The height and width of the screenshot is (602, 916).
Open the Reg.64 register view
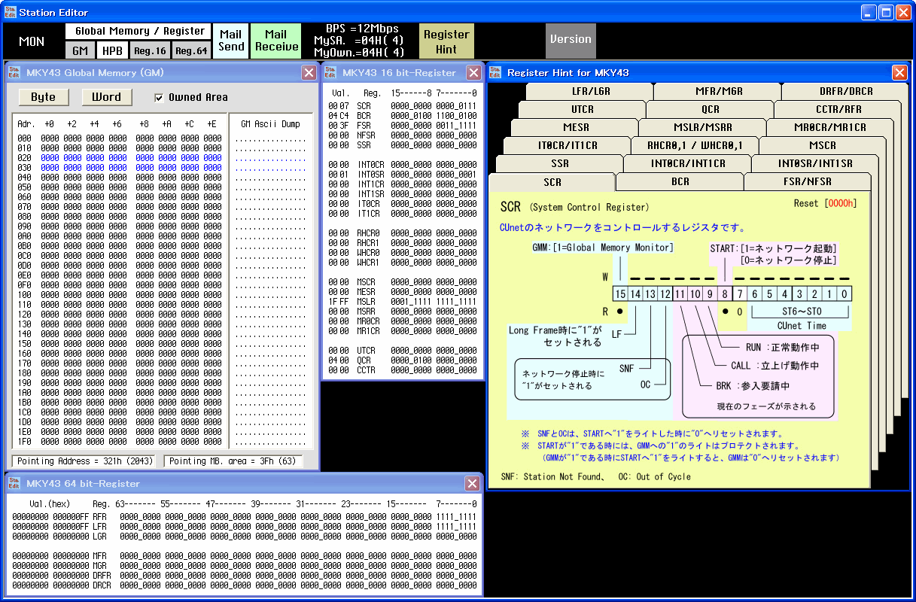pos(191,50)
